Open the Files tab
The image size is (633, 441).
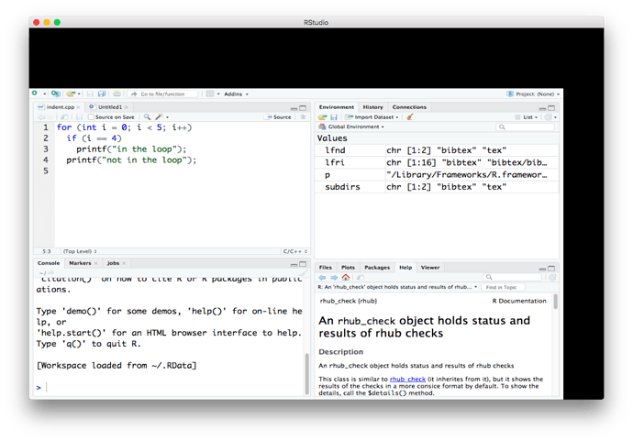[326, 268]
